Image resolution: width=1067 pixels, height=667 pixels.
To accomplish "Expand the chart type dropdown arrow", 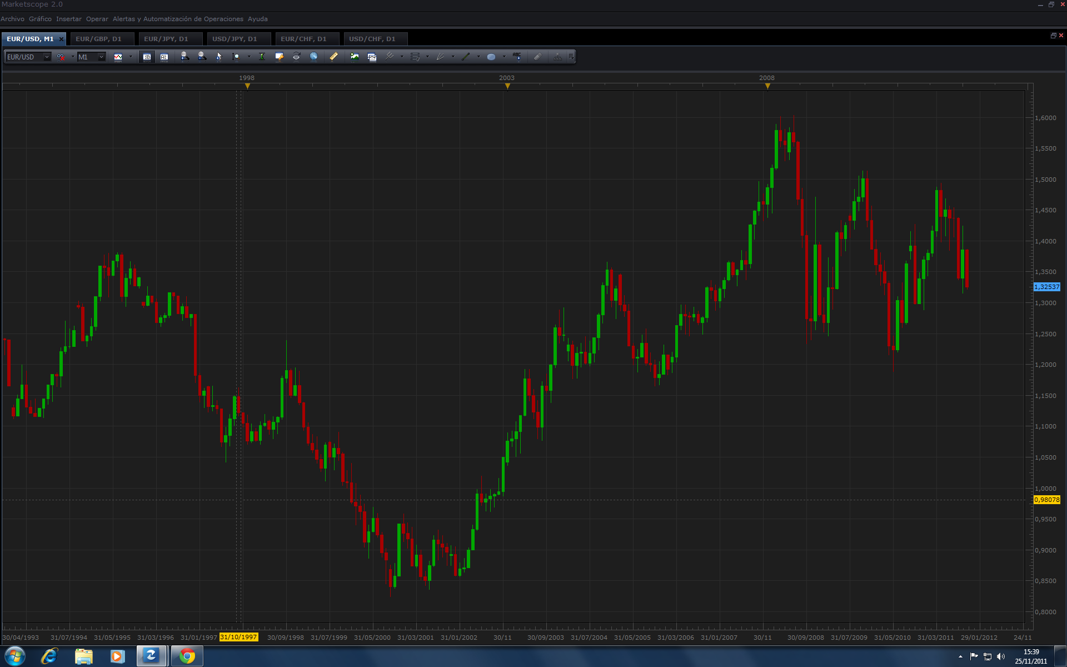I will [x=131, y=57].
